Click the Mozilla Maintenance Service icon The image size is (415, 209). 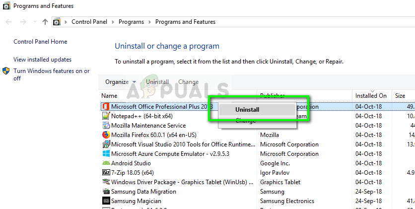pos(106,126)
